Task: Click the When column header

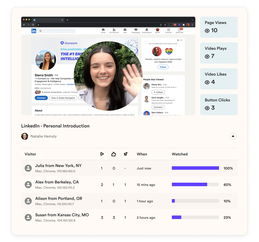Action: coord(142,154)
